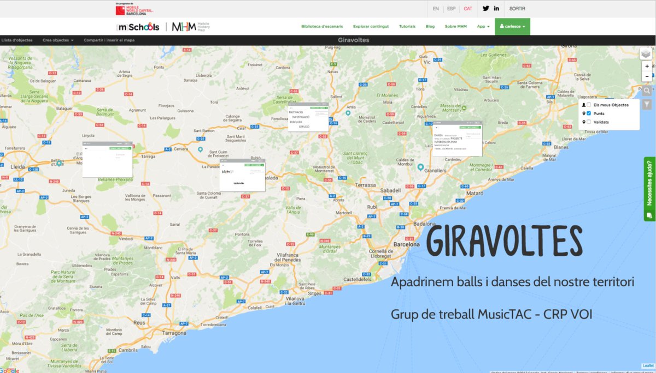Screen dimensions: 656x373
Task: Open the Blog page
Action: tap(430, 26)
